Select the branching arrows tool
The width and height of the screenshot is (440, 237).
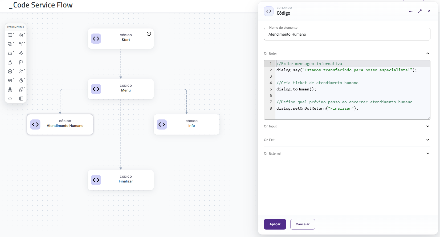[21, 44]
